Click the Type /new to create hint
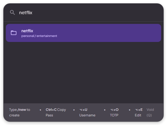The width and height of the screenshot is (167, 125). [x=20, y=112]
